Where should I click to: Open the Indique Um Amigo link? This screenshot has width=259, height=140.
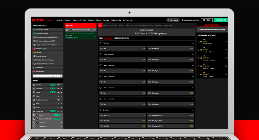[x=190, y=20]
